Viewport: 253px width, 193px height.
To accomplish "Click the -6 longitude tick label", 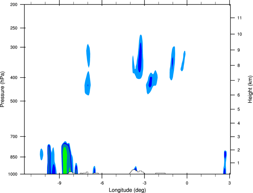I will coord(102,183).
